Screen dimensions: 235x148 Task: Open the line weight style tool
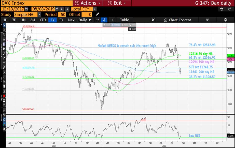click(4, 100)
